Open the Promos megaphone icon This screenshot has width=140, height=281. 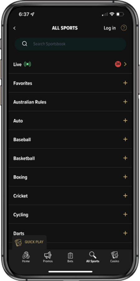[x=48, y=255]
